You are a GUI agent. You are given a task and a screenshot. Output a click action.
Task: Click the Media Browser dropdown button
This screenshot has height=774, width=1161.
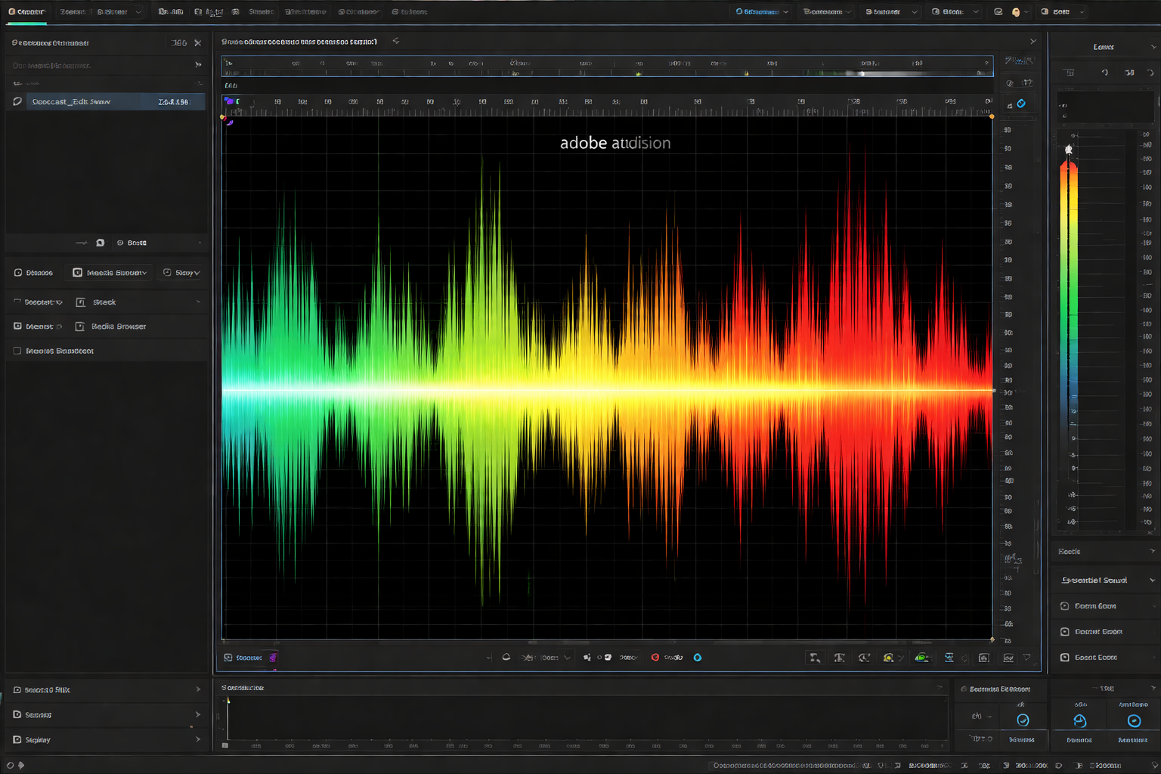pyautogui.click(x=110, y=273)
